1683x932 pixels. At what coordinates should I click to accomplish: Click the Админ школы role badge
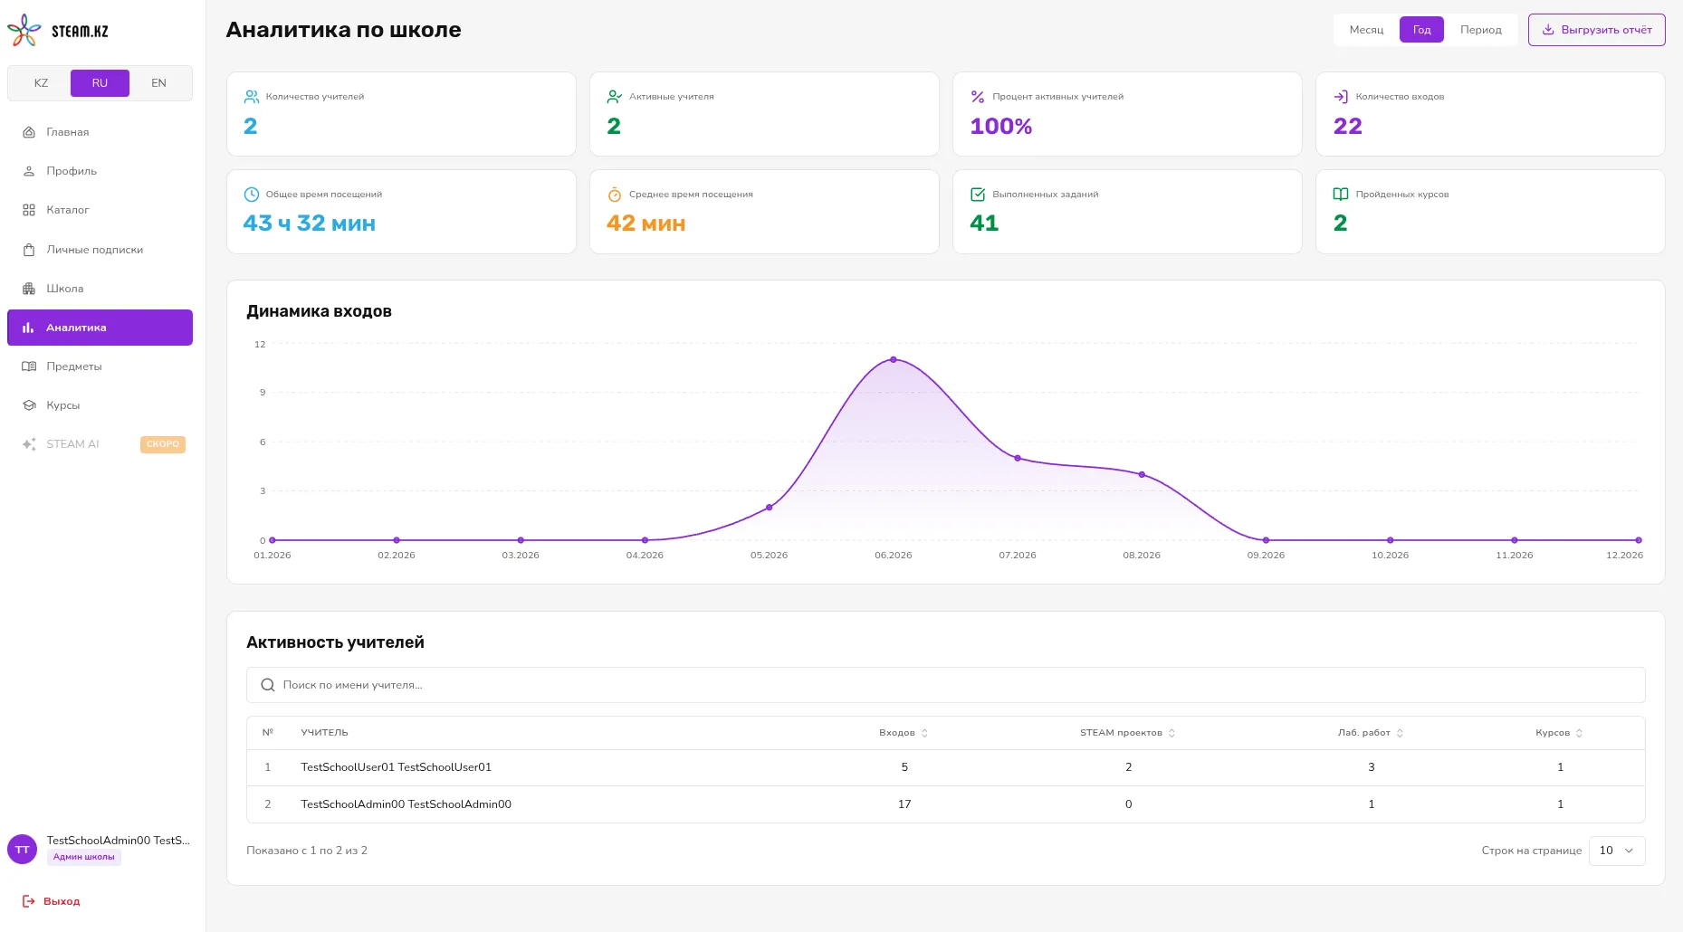click(84, 857)
